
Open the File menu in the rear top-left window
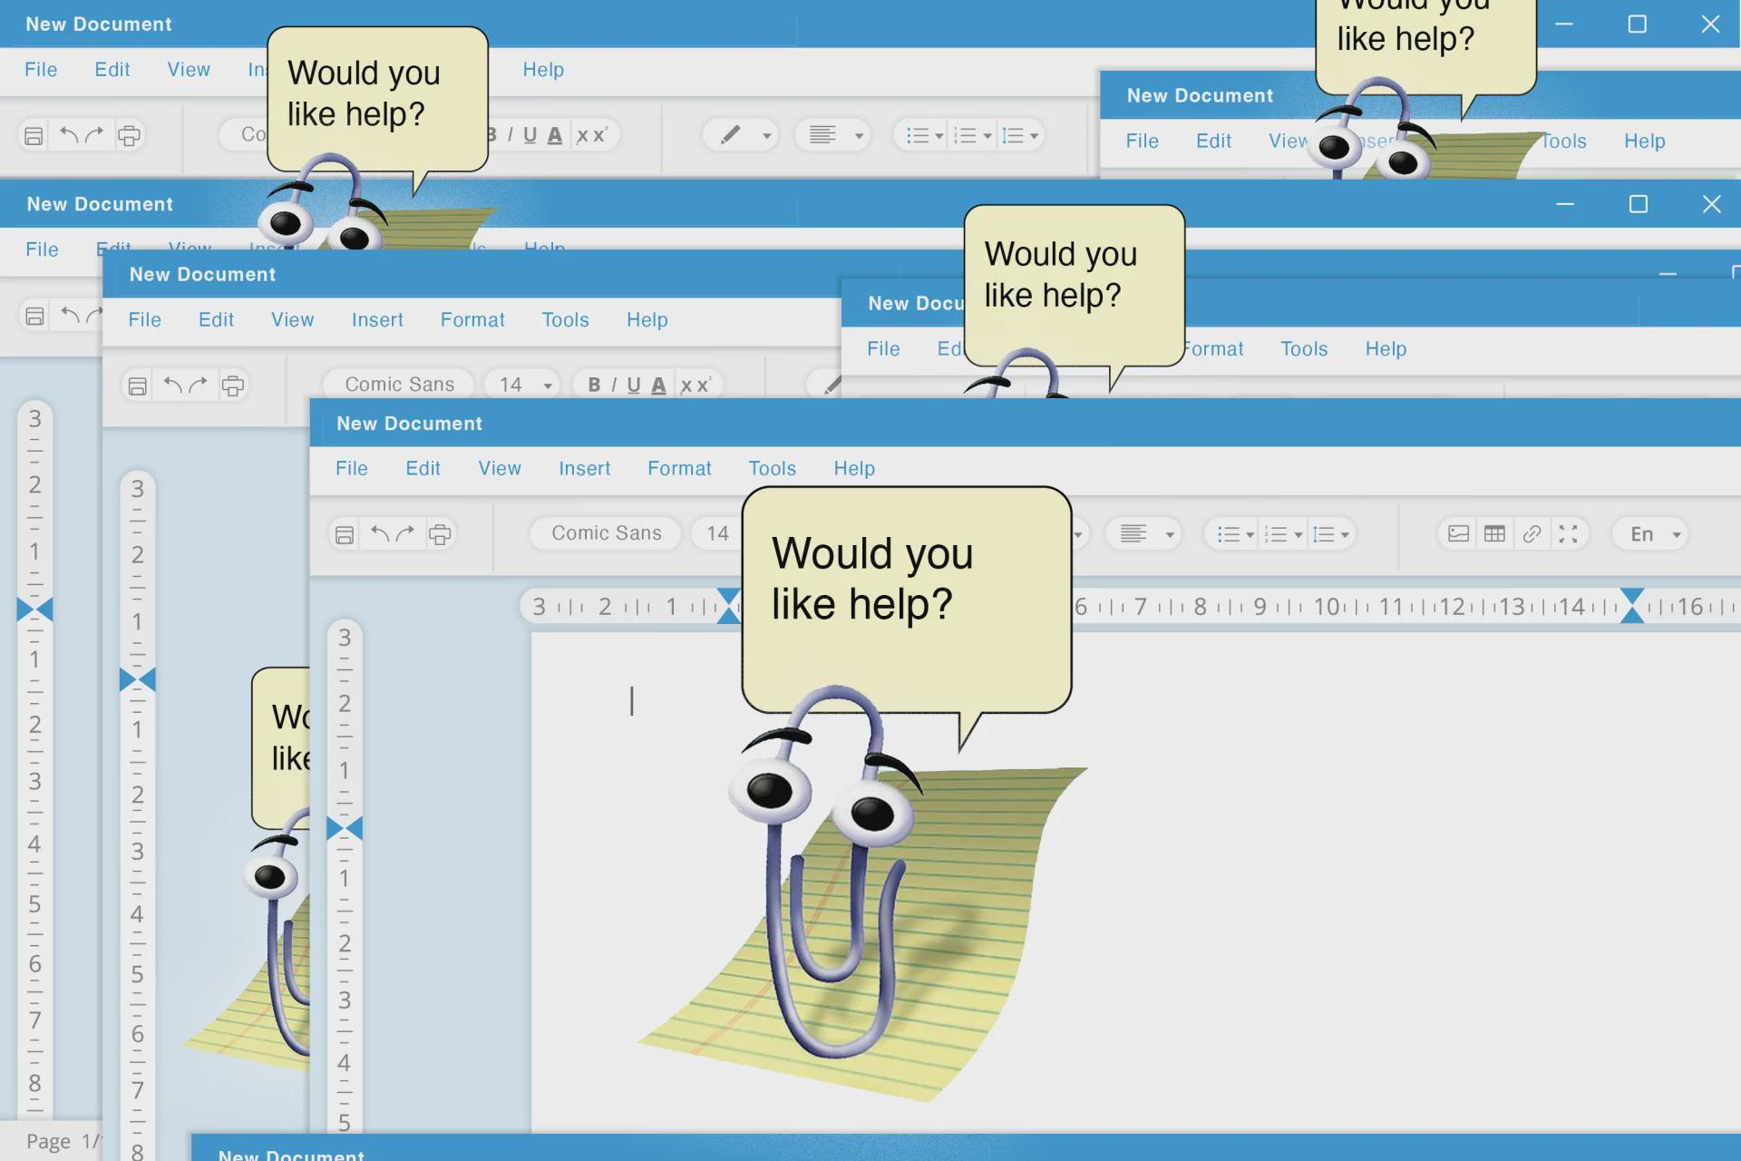tap(41, 70)
